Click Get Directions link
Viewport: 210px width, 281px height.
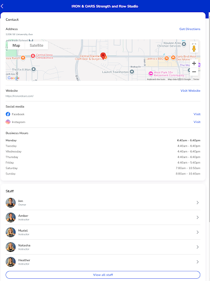(x=190, y=29)
